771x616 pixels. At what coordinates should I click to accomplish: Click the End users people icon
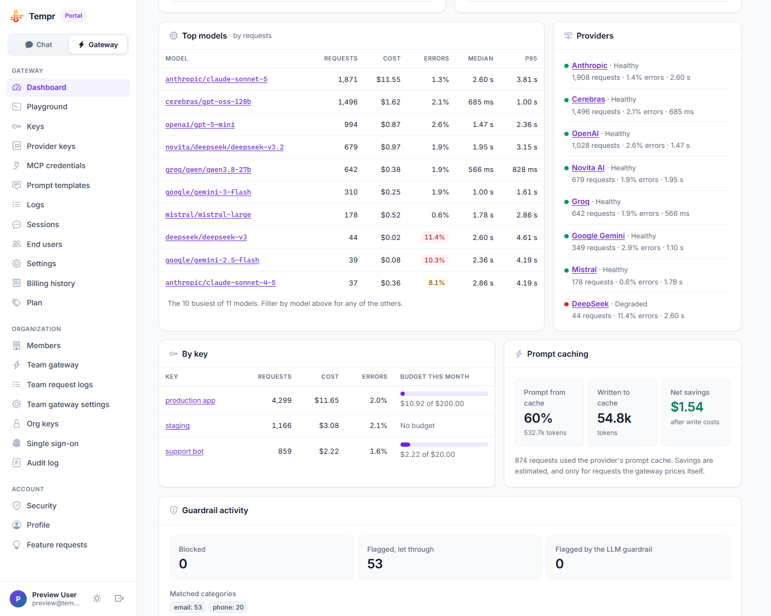[x=17, y=244]
